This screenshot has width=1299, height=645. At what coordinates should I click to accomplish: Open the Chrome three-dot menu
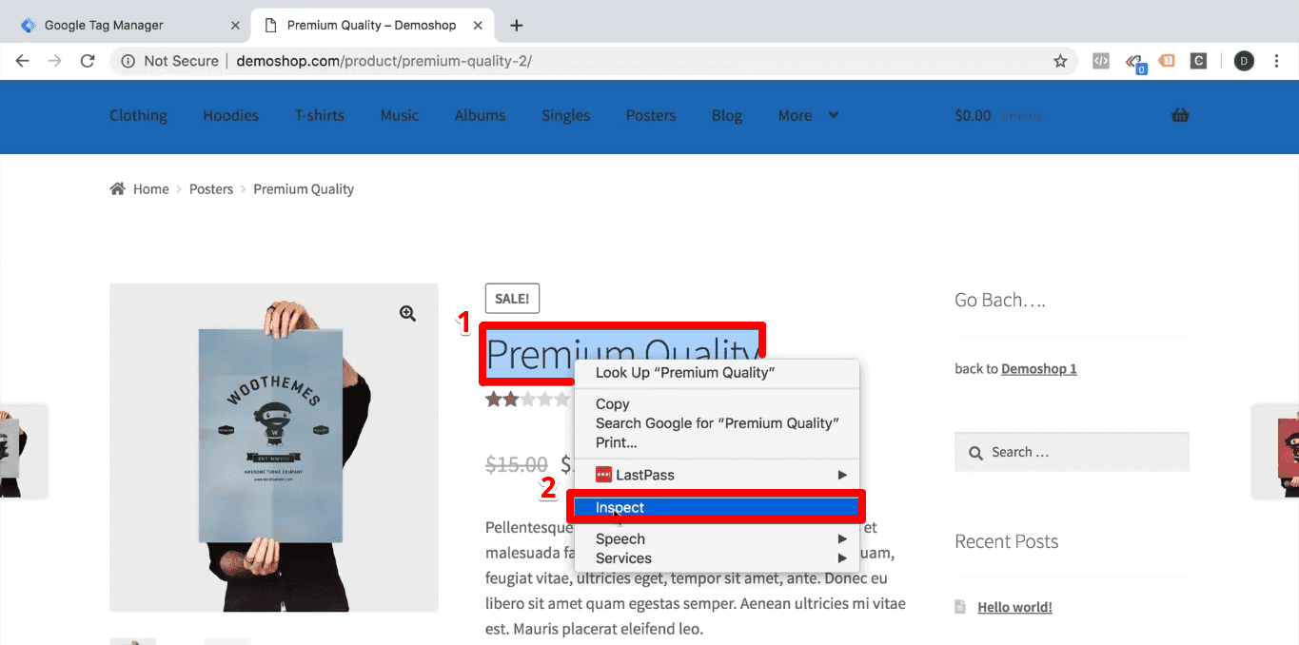[1276, 60]
